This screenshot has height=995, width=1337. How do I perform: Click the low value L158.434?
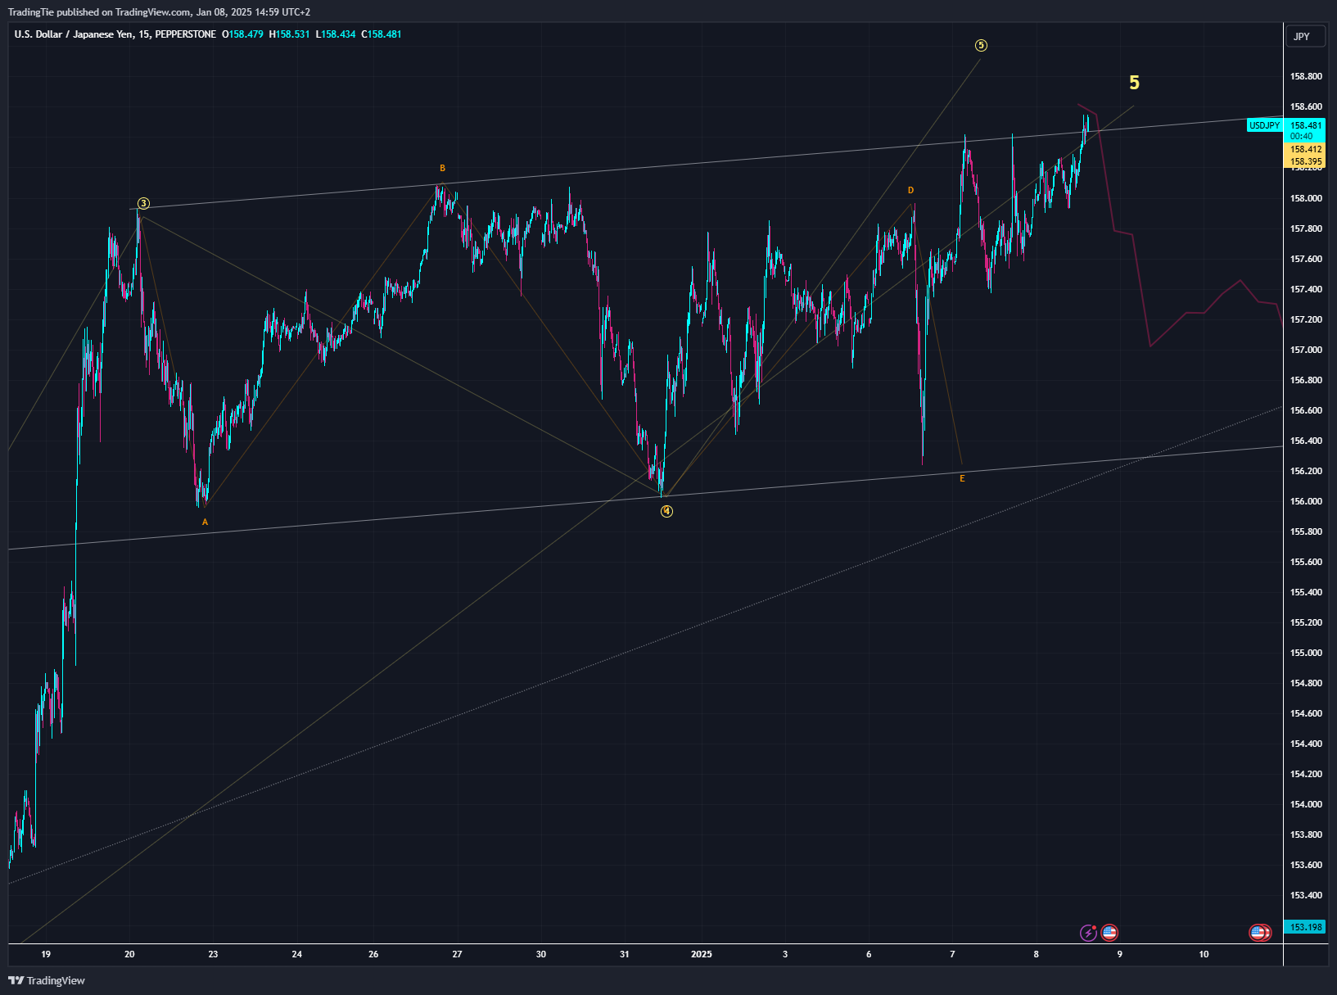click(x=336, y=34)
